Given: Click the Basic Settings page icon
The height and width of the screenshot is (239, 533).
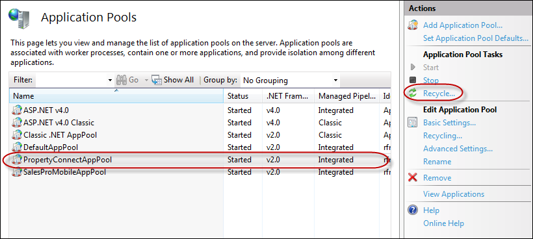Looking at the screenshot, I should pos(413,123).
